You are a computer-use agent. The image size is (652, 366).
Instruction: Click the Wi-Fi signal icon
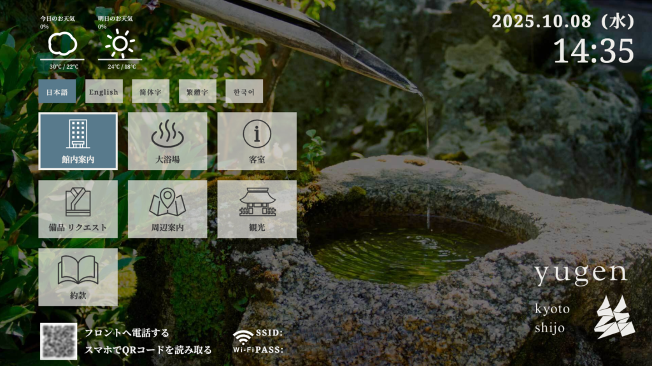(243, 337)
